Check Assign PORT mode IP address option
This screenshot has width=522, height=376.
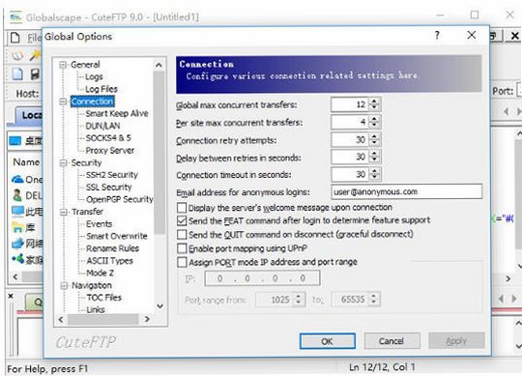pyautogui.click(x=182, y=263)
